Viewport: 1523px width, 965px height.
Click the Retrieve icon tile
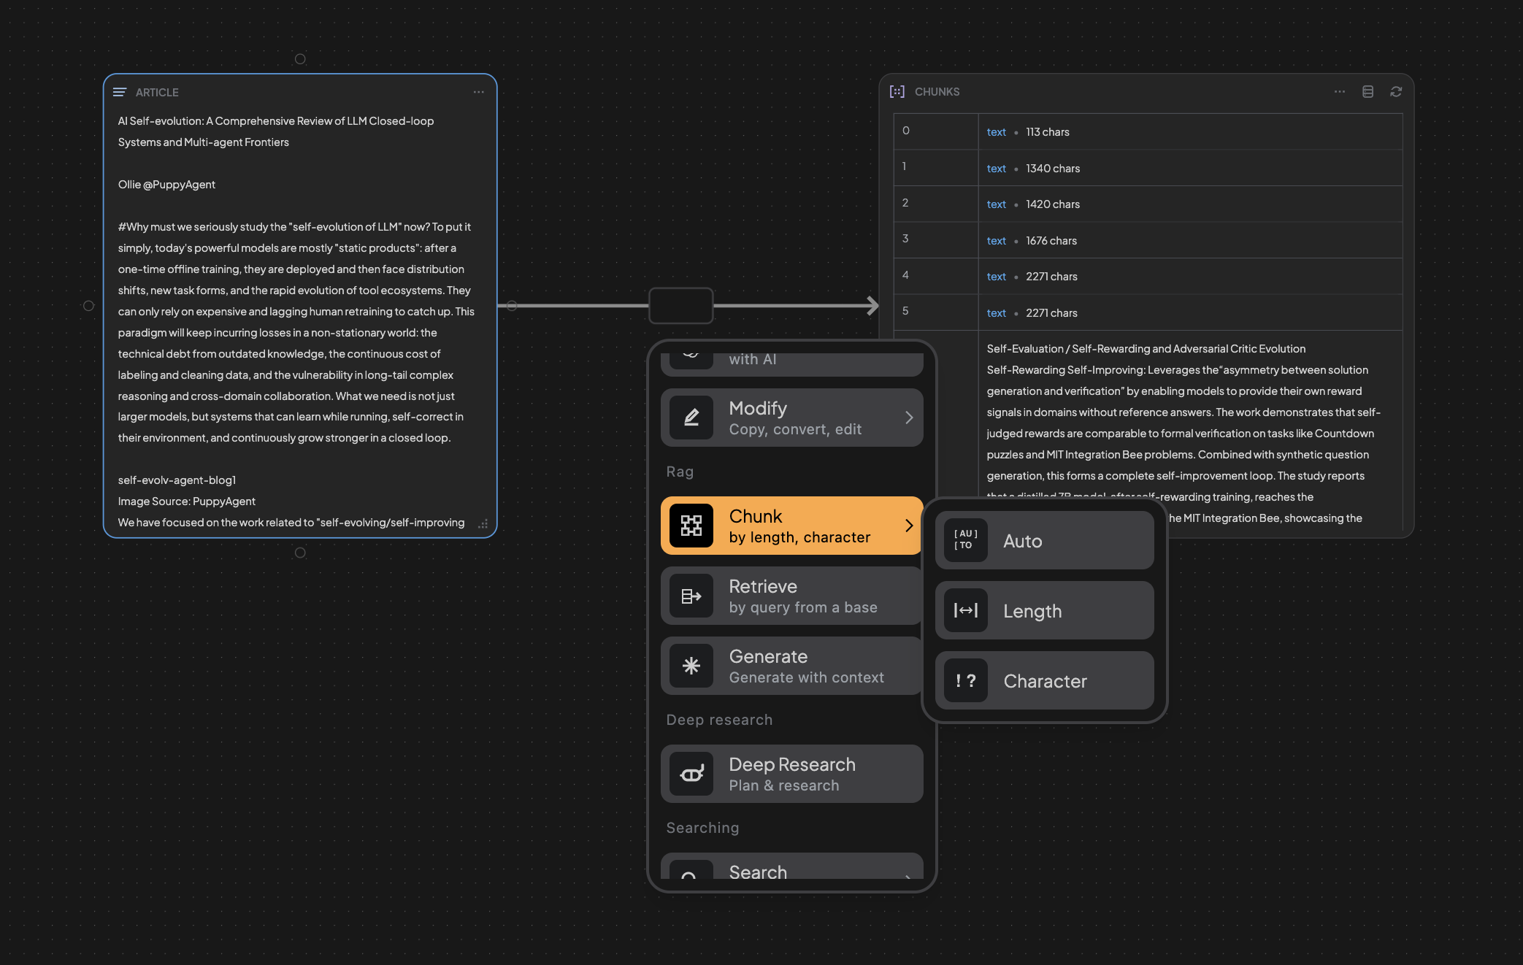691,596
